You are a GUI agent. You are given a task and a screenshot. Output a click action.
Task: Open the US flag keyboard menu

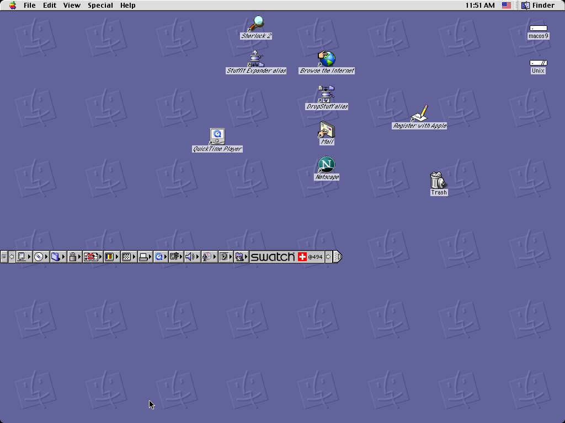[x=507, y=5]
